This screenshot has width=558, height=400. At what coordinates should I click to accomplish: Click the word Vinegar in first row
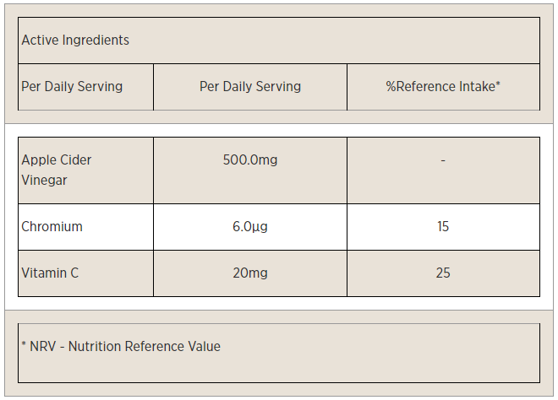click(x=44, y=181)
